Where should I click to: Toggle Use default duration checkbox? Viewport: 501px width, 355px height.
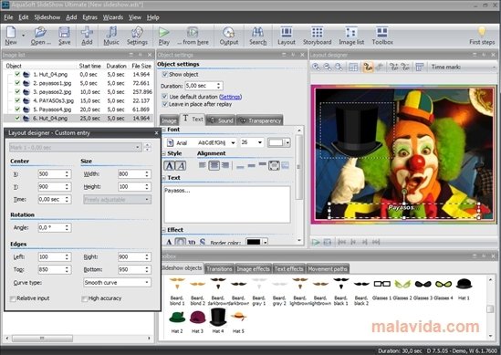pos(165,97)
